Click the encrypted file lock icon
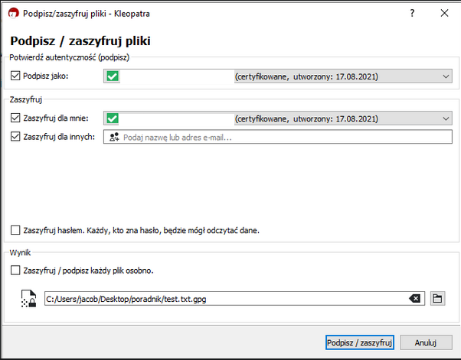461x360 pixels. tap(29, 299)
